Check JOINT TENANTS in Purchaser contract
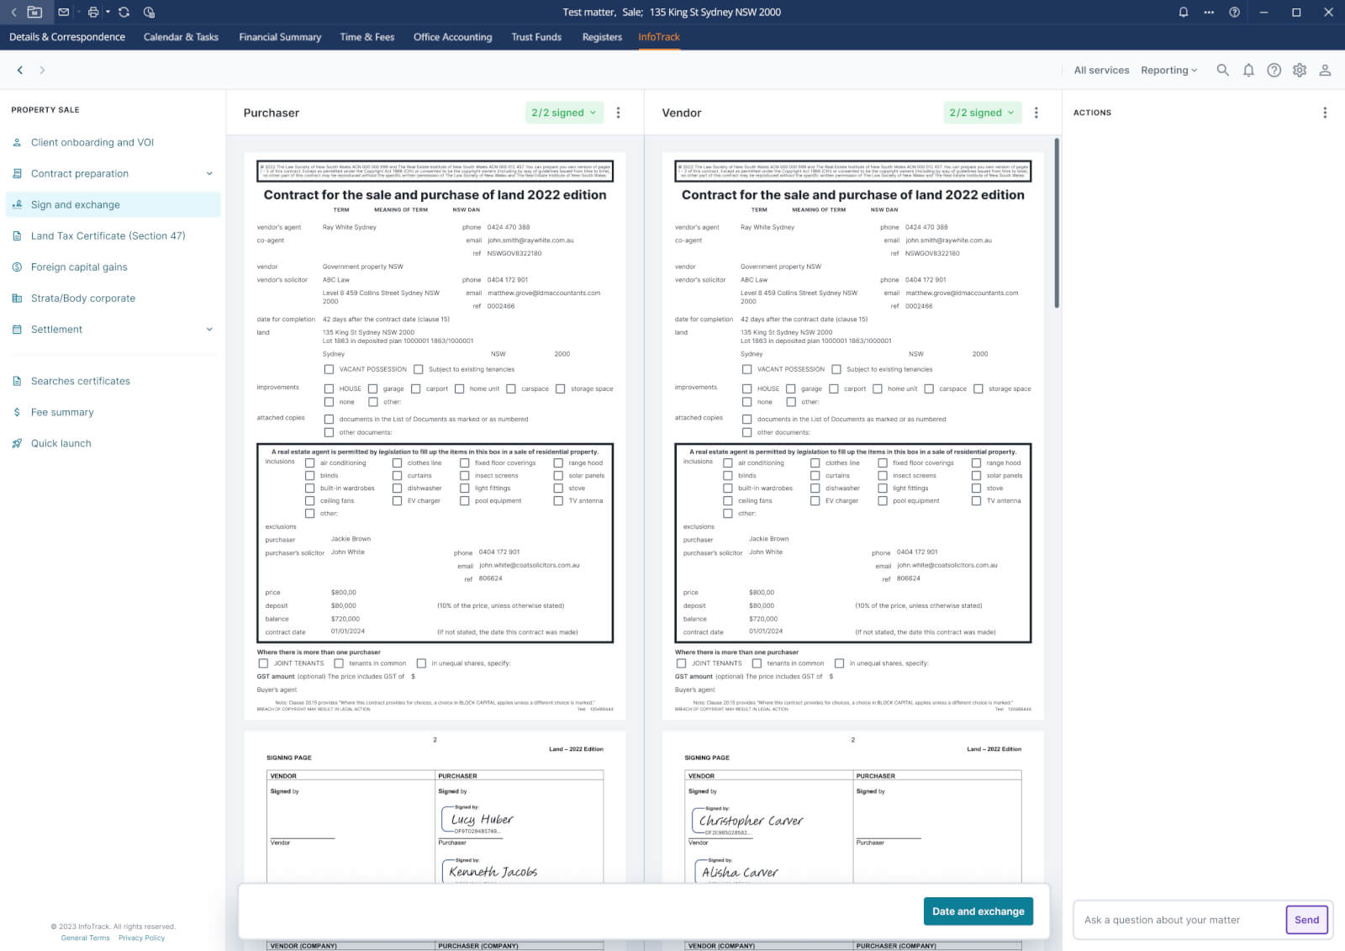This screenshot has width=1345, height=951. [263, 663]
